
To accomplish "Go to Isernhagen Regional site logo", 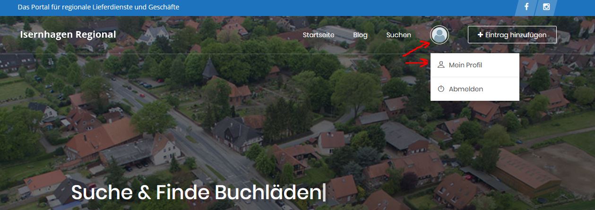I will [68, 34].
